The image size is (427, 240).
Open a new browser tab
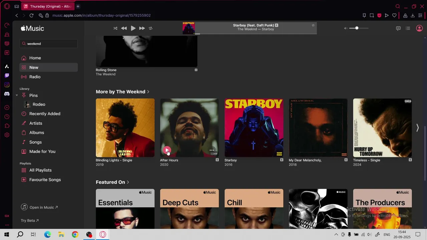click(x=78, y=6)
